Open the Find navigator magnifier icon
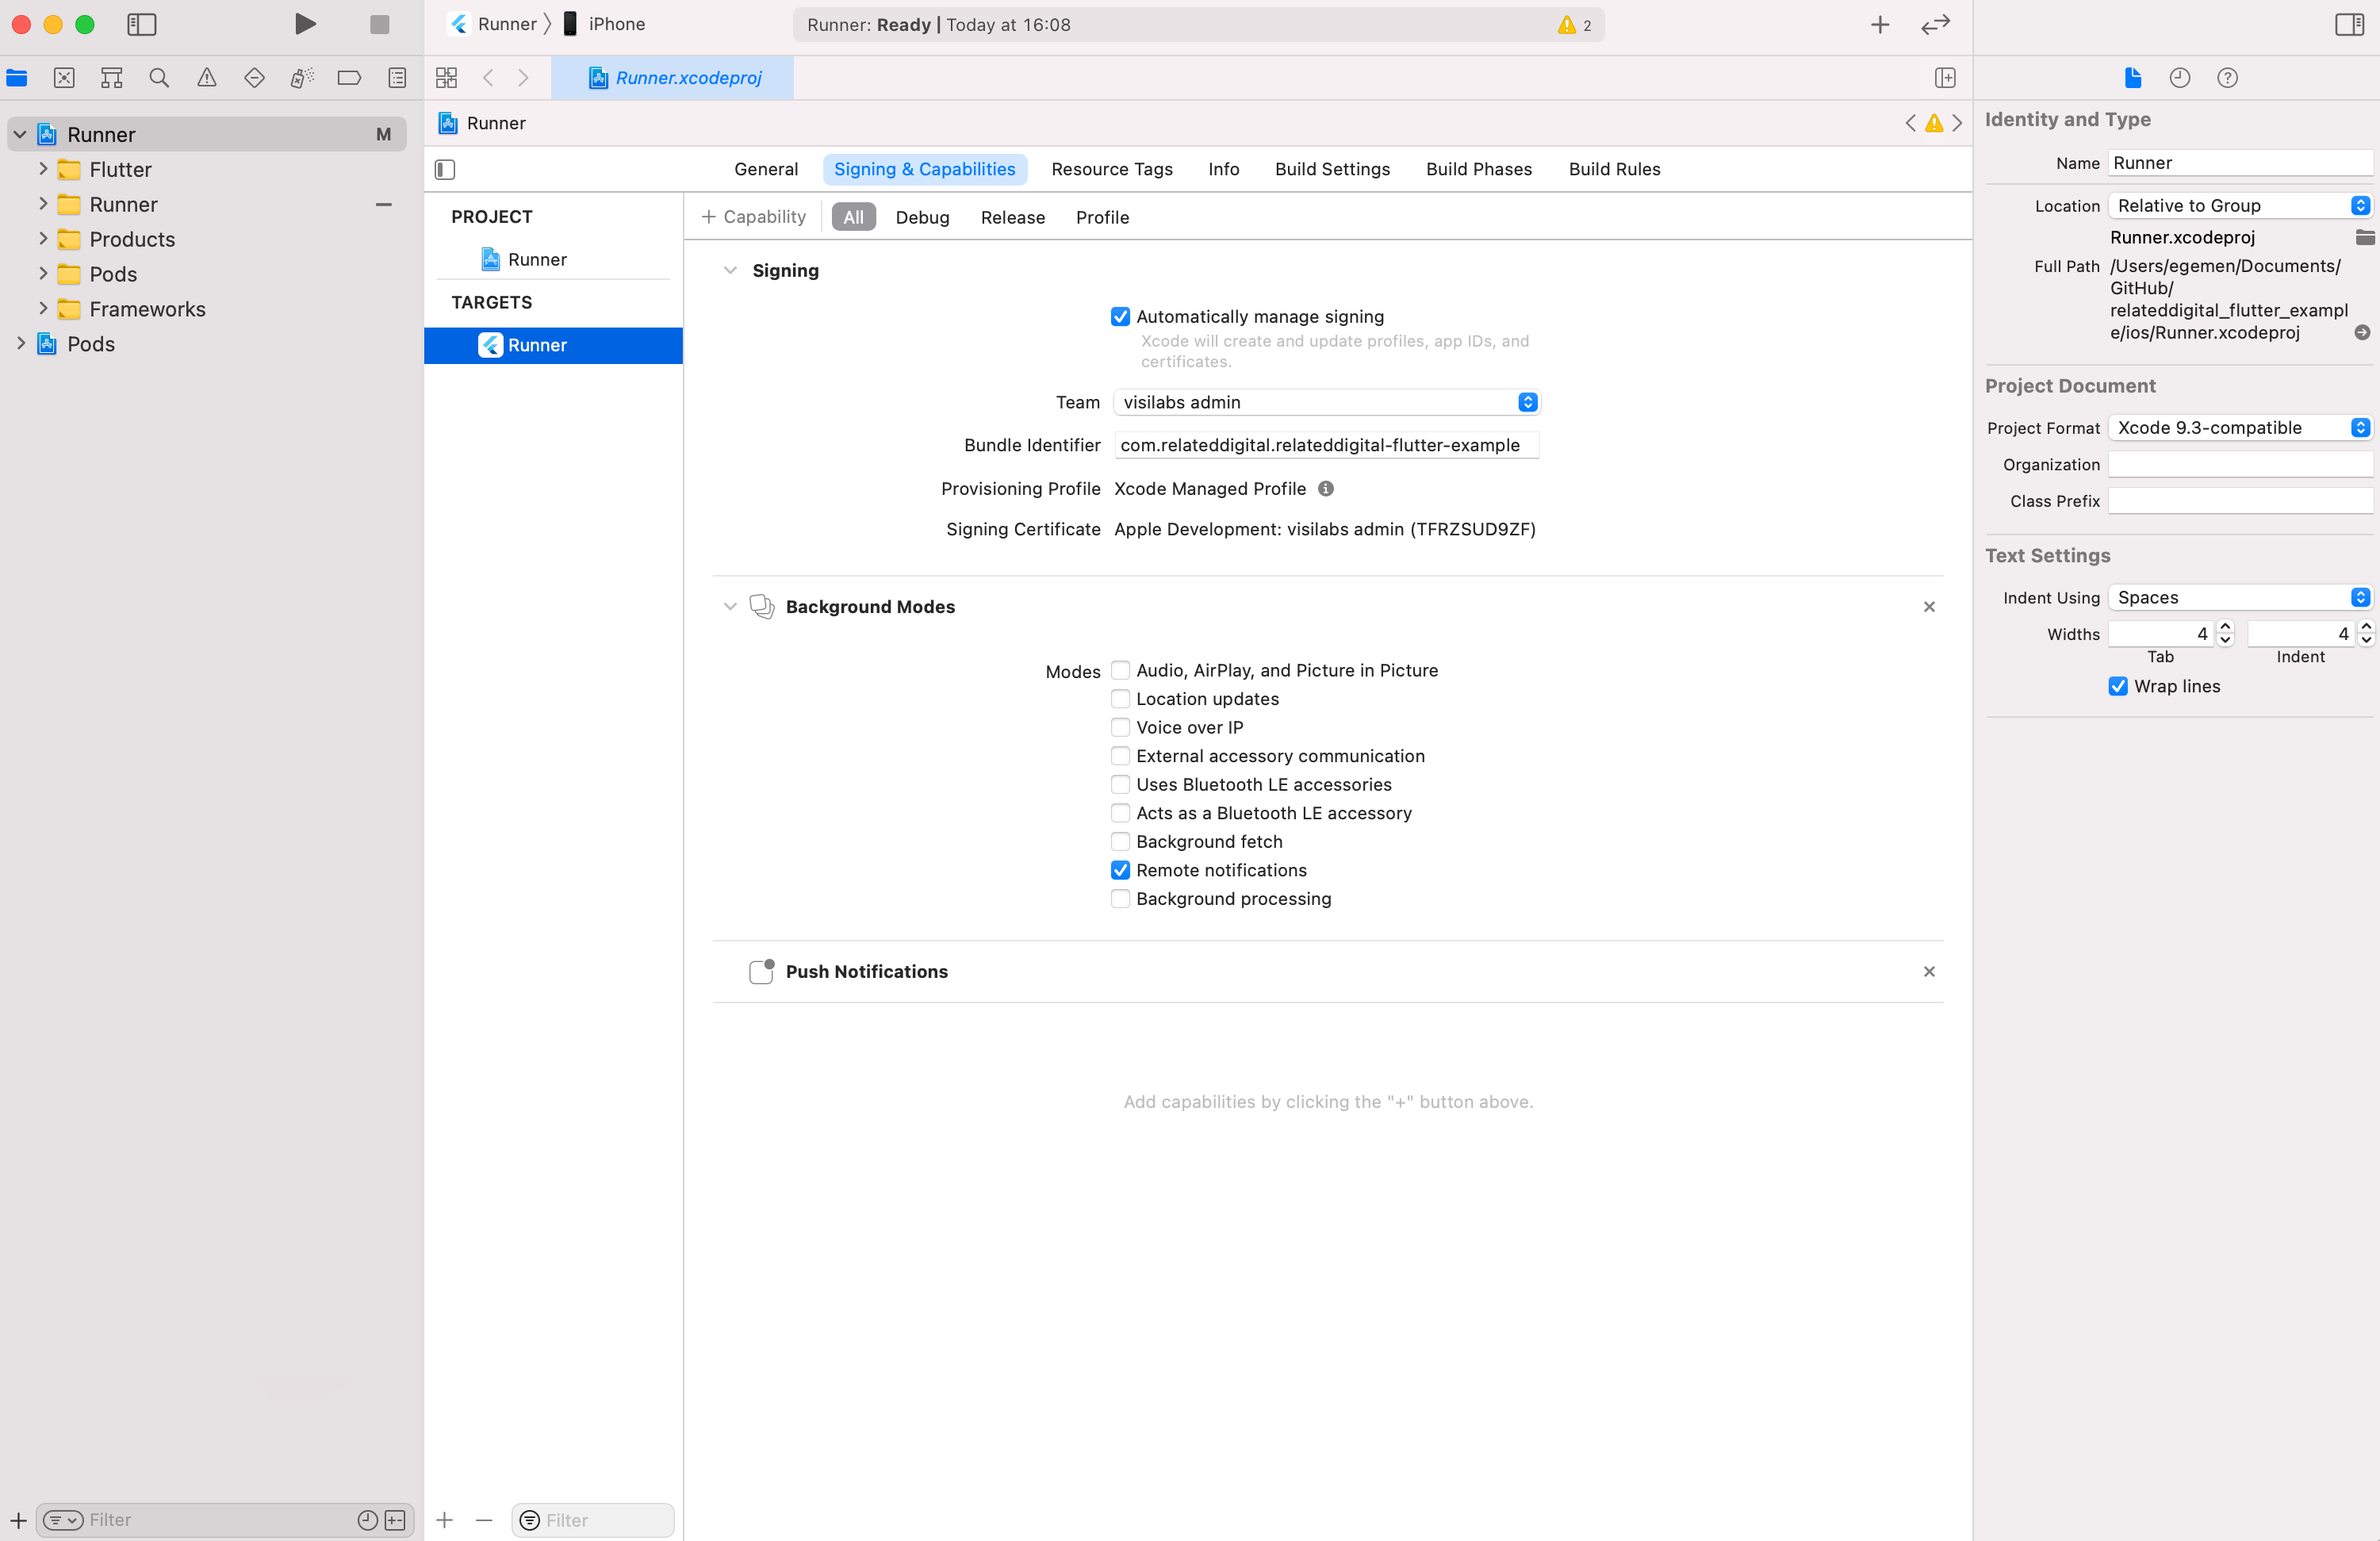This screenshot has height=1541, width=2380. pos(159,78)
